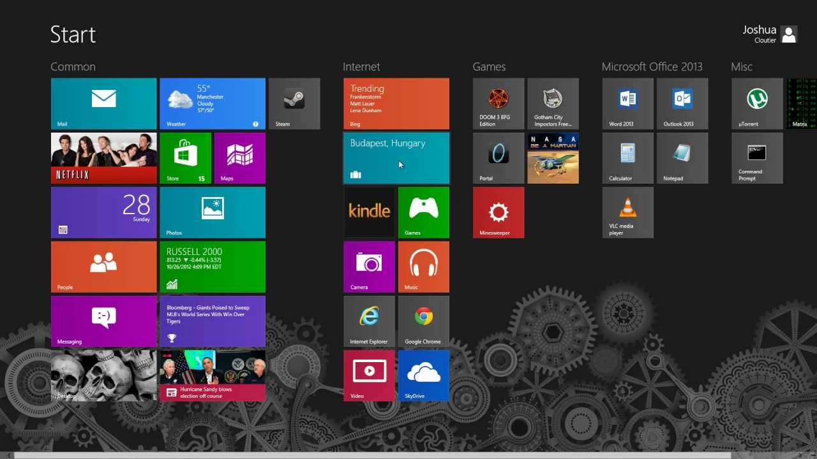
Task: Launch DOOM 3 BFG Edition tile
Action: point(498,104)
